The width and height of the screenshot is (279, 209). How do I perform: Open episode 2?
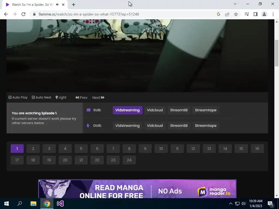point(33,149)
